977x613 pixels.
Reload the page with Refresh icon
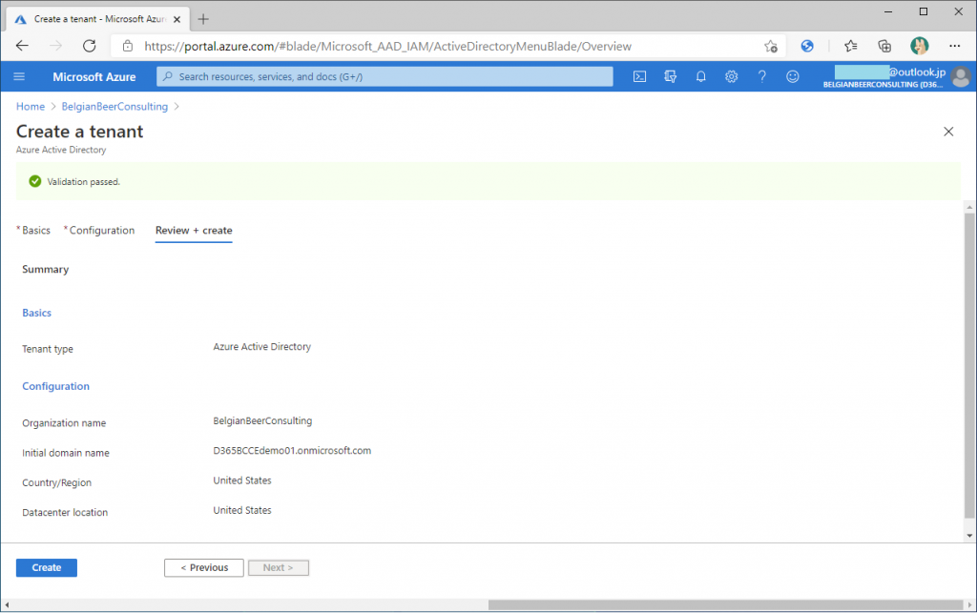click(90, 46)
